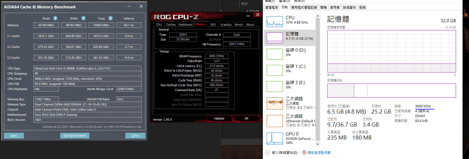
Task: Select the vEthernet 乙太網路 item in sidebar
Action: [290, 121]
